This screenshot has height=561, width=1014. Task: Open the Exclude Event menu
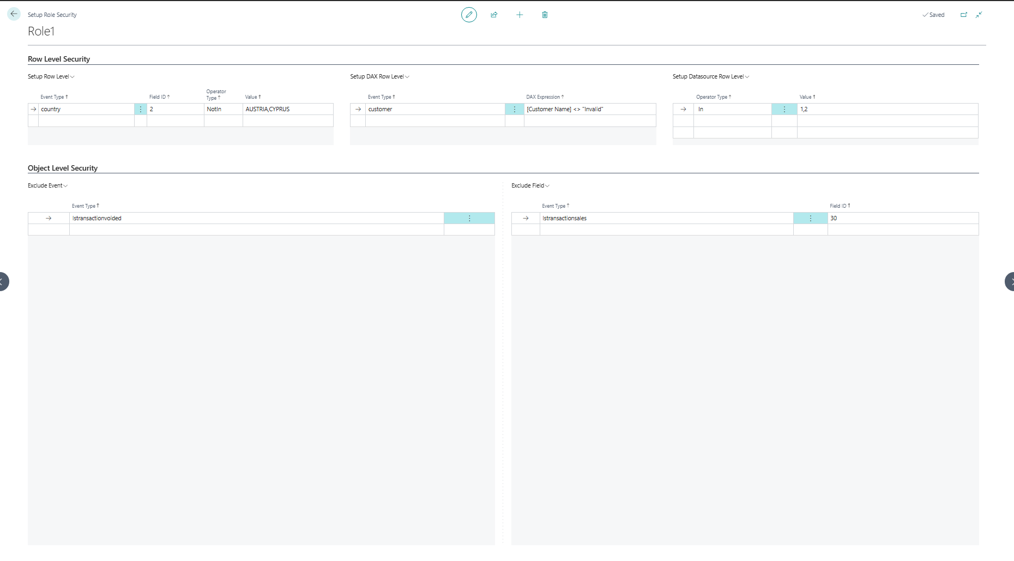click(x=48, y=185)
